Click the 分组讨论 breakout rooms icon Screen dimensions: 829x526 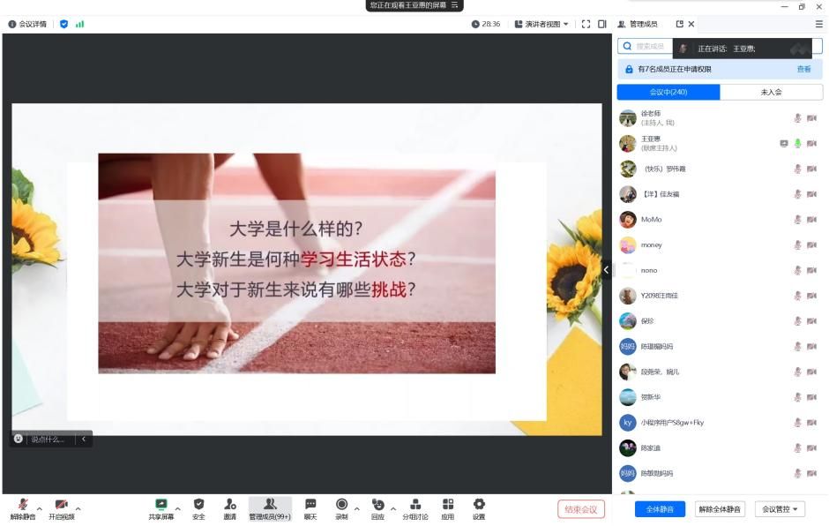[415, 504]
